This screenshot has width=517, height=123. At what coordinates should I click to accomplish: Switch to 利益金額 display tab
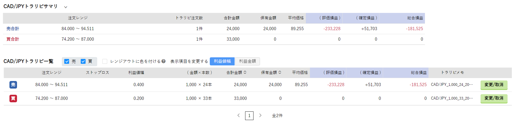pyautogui.click(x=248, y=61)
